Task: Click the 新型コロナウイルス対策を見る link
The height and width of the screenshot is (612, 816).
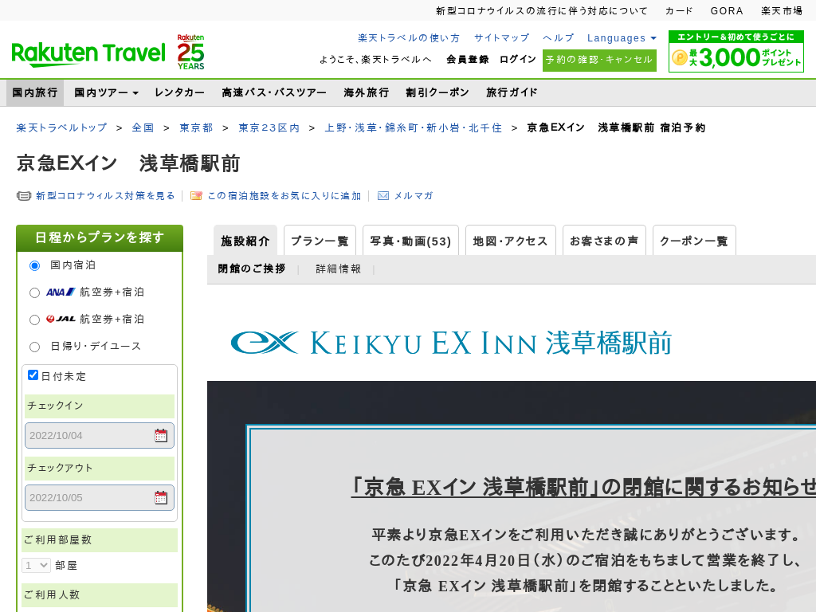Action: (x=106, y=196)
